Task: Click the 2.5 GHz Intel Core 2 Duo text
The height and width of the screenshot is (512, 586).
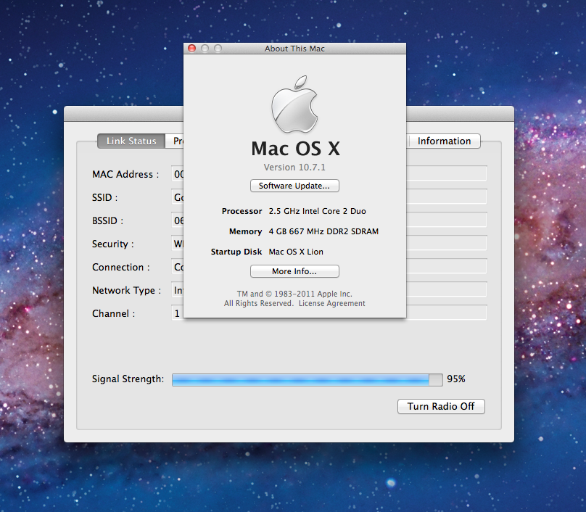Action: pos(317,211)
